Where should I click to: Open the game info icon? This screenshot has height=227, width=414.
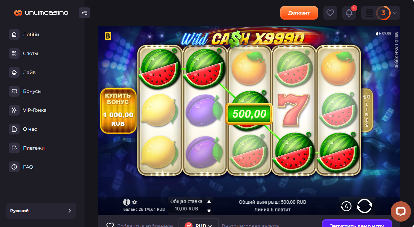[127, 202]
